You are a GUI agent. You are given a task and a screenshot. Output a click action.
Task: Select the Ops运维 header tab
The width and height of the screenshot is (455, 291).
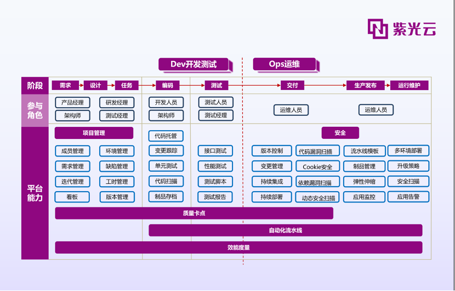(284, 64)
